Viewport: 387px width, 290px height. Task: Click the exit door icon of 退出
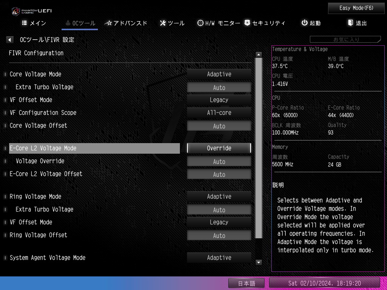click(x=350, y=23)
